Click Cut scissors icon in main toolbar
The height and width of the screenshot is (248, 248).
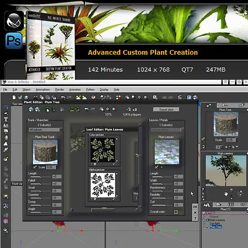pyautogui.click(x=36, y=97)
